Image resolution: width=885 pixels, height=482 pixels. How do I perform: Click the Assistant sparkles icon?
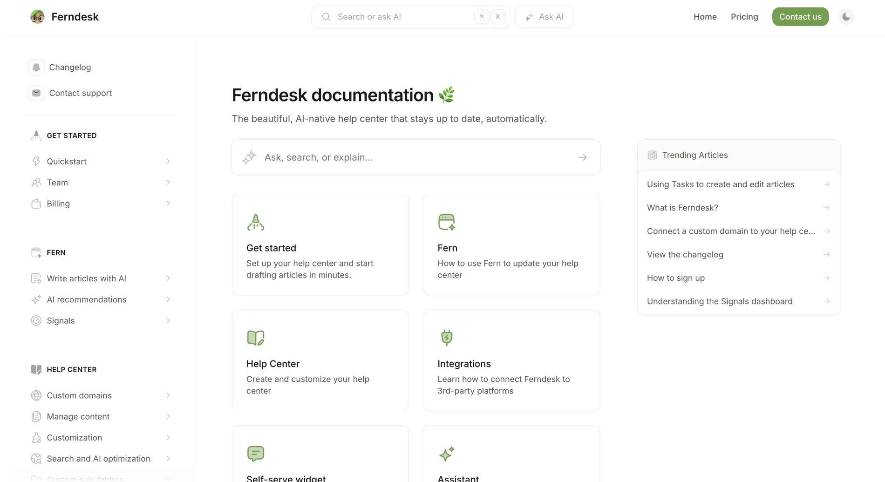[447, 454]
